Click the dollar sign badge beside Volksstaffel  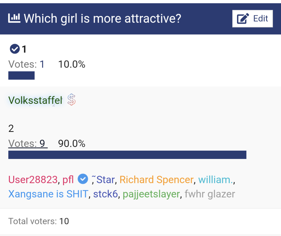[72, 100]
